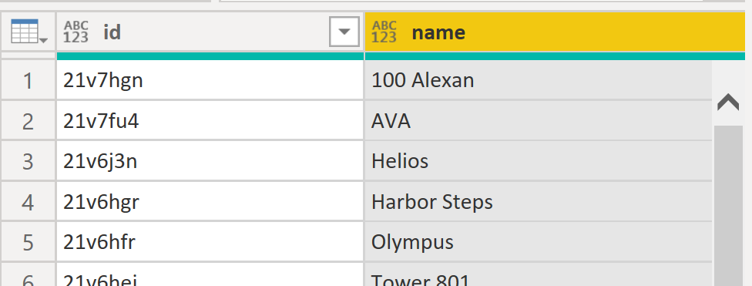The width and height of the screenshot is (752, 286).
Task: Select row number 4
Action: point(28,201)
